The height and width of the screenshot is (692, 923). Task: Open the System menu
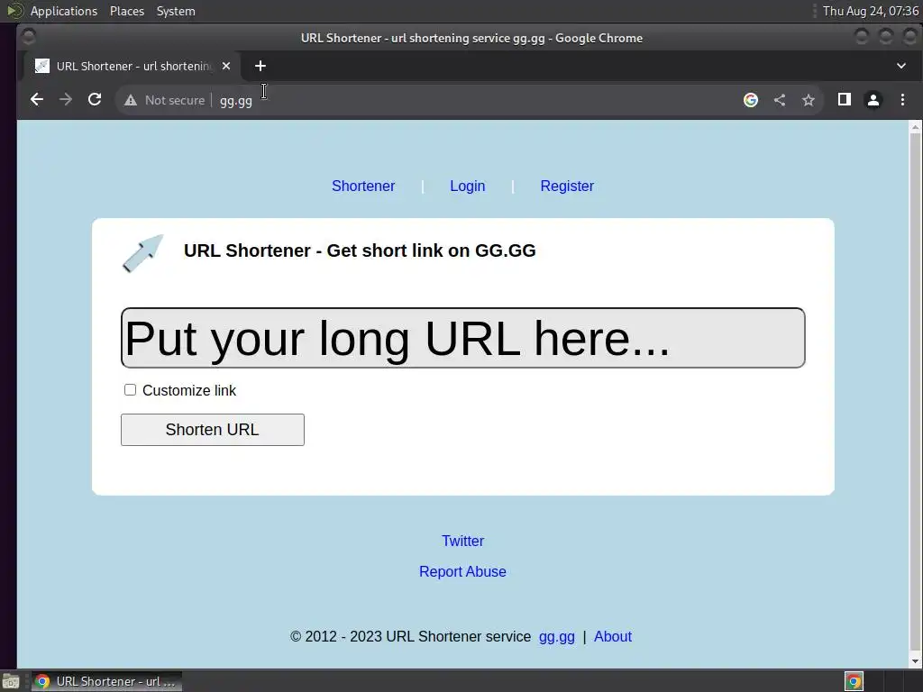pyautogui.click(x=176, y=11)
